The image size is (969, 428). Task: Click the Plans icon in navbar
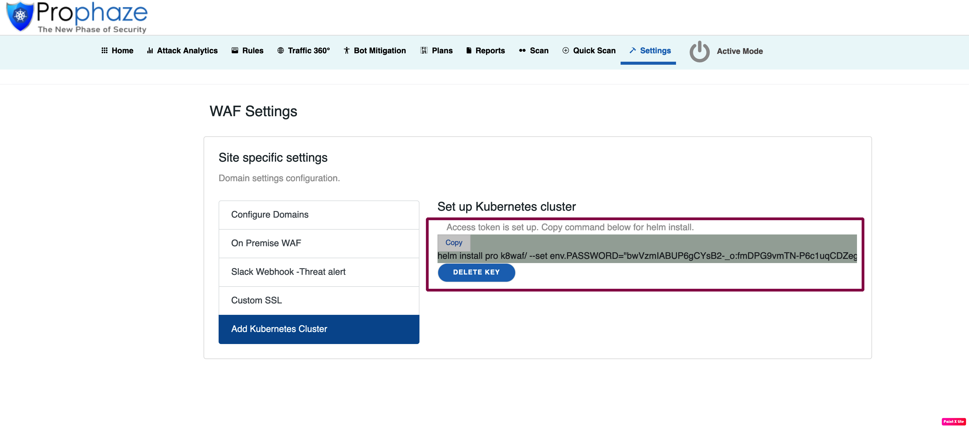[x=424, y=50]
